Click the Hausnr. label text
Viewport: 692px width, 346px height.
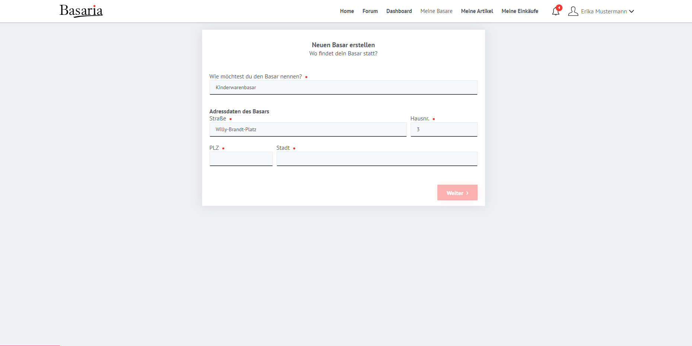420,119
